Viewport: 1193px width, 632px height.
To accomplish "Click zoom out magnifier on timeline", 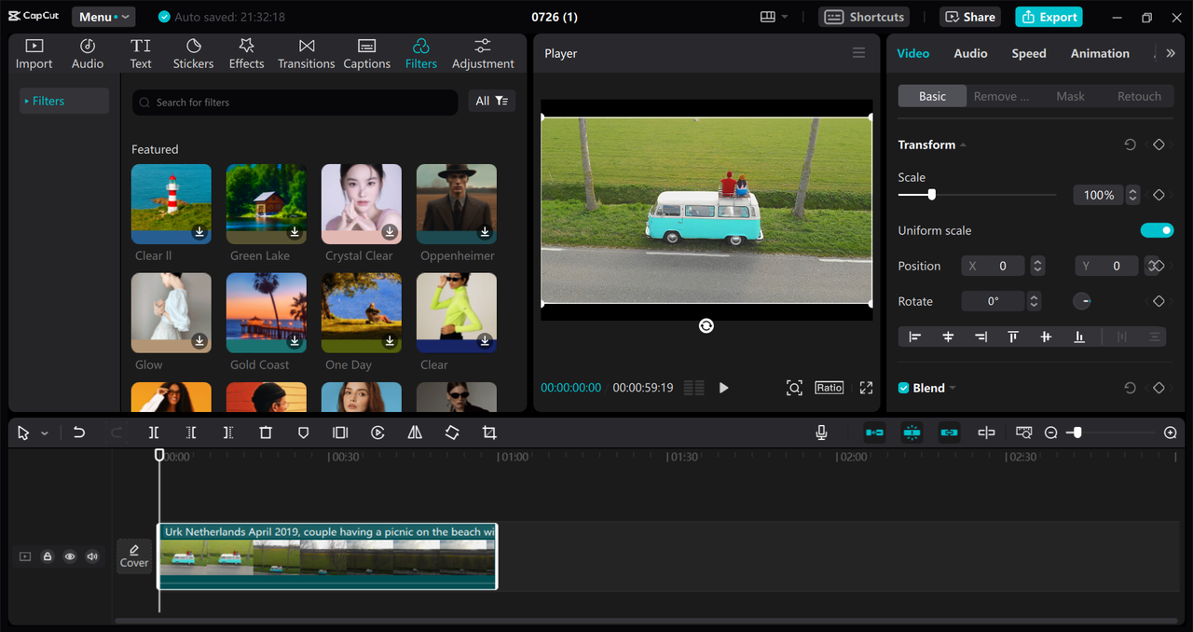I will coord(1051,433).
